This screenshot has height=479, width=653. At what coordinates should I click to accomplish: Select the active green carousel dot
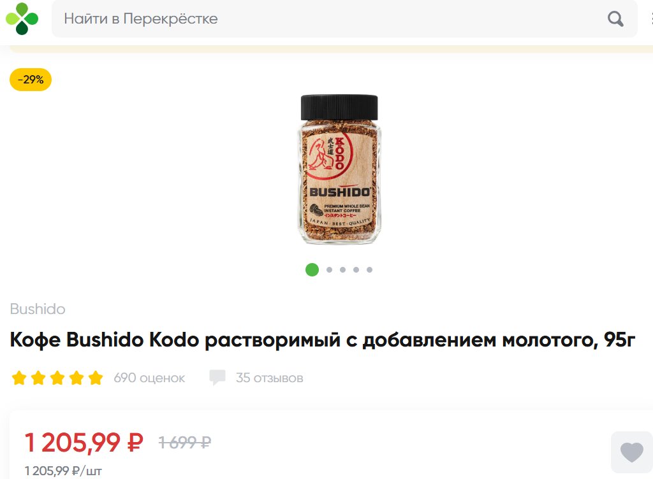coord(312,269)
